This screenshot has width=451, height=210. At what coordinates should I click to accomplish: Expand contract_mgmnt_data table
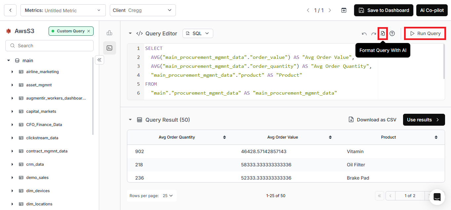tap(12, 151)
